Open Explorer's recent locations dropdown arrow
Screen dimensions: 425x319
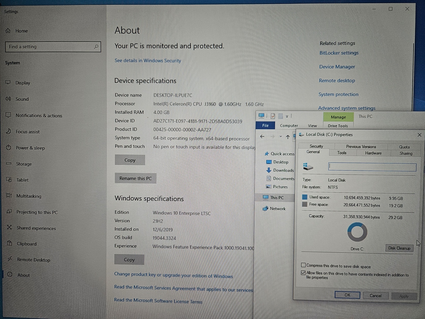281,137
